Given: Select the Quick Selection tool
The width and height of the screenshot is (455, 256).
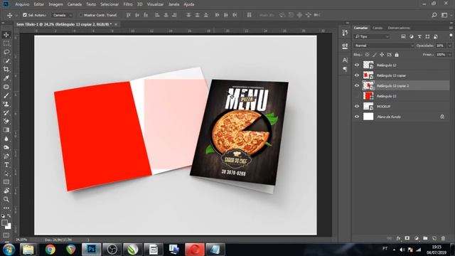Looking at the screenshot, I should coord(6,60).
